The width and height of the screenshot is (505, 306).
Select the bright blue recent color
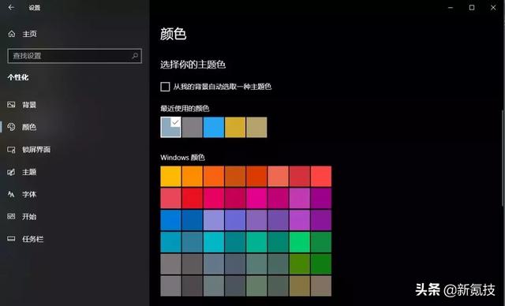pos(214,127)
